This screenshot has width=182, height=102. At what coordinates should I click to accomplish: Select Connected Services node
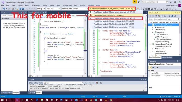164,46
